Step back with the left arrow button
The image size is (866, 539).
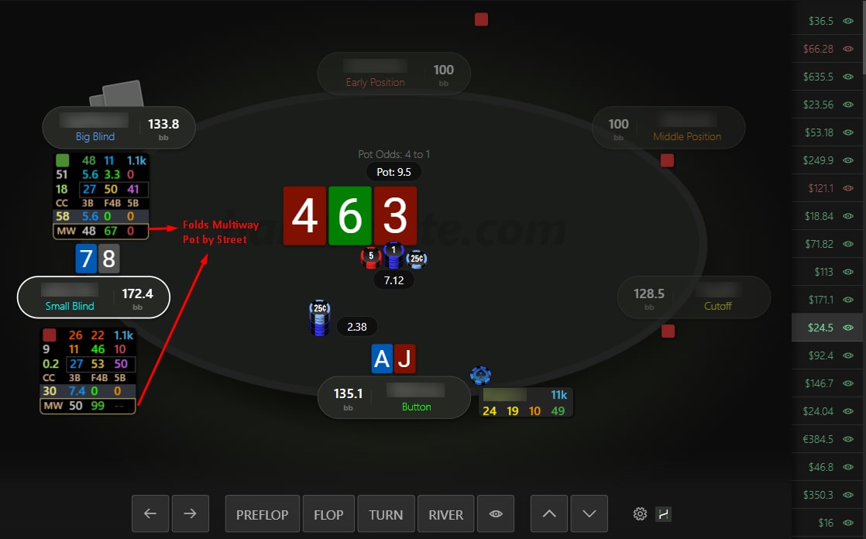(150, 513)
